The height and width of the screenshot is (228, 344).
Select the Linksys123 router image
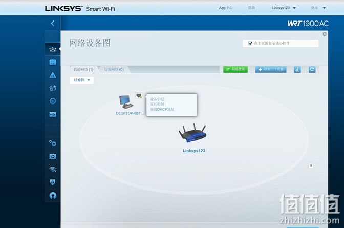[x=192, y=133]
